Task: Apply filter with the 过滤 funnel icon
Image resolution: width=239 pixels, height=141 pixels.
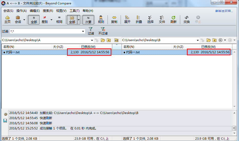Action: pos(91,31)
